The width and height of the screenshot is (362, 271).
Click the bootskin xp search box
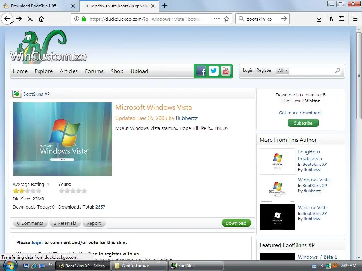[x=262, y=19]
